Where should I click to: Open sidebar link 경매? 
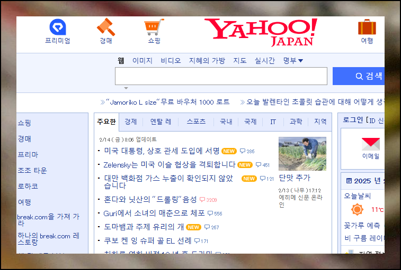click(x=24, y=139)
